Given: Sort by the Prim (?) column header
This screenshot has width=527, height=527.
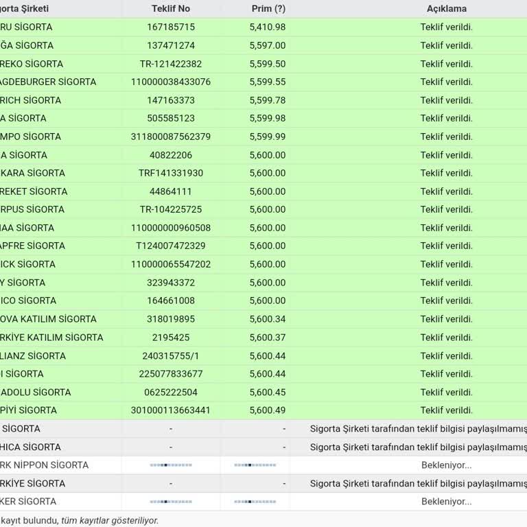Looking at the screenshot, I should [x=268, y=8].
